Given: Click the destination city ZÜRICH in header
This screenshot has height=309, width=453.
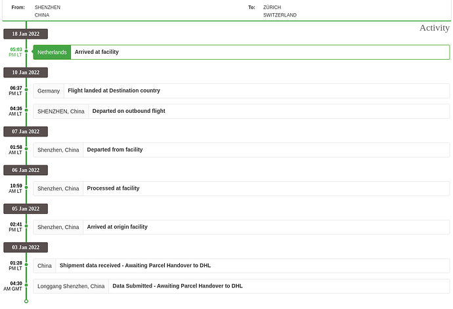Looking at the screenshot, I should pos(272,7).
